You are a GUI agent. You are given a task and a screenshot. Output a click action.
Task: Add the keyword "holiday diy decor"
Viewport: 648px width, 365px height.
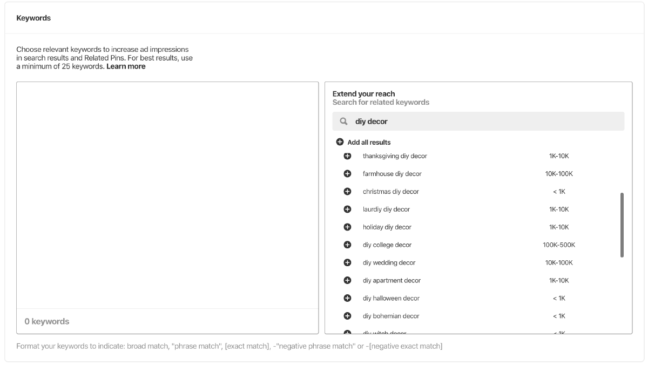(347, 227)
